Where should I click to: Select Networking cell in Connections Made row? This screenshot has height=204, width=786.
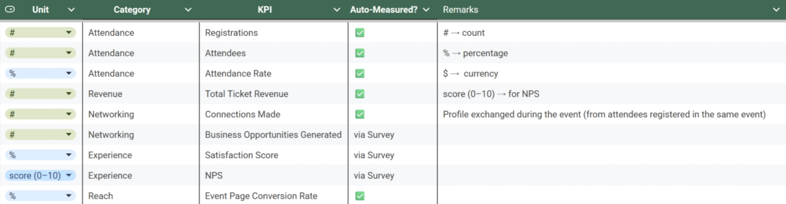click(141, 115)
